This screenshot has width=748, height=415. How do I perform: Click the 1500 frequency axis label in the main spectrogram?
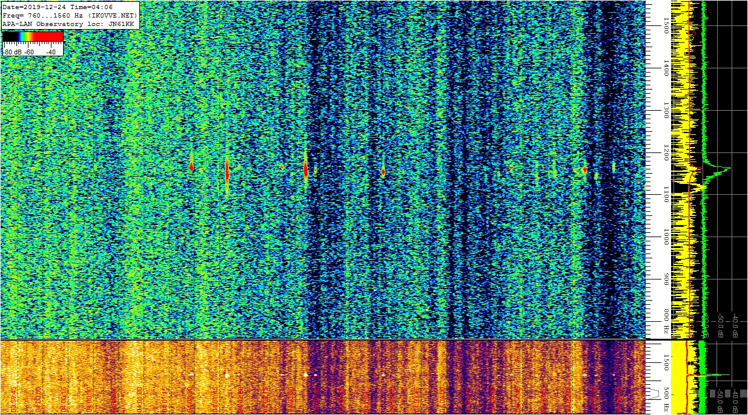(666, 25)
